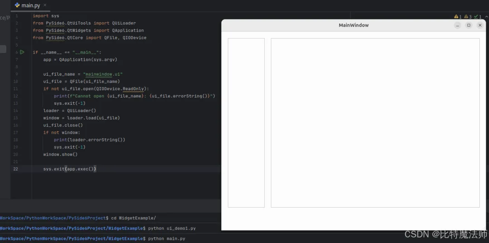Screen dimensions: 489x243
Task: Click the "mainwindow.ui" string literal
Action: 103,74
